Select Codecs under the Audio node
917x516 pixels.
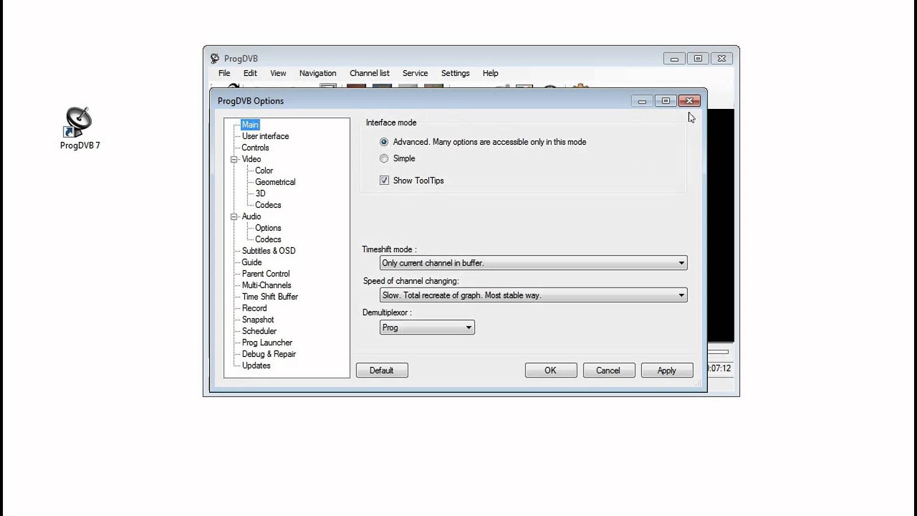tap(269, 239)
